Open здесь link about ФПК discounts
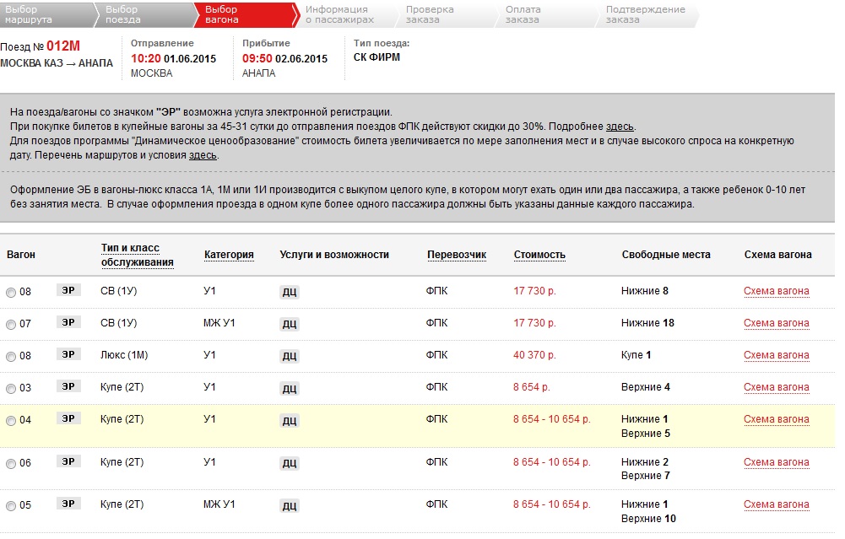 (621, 127)
